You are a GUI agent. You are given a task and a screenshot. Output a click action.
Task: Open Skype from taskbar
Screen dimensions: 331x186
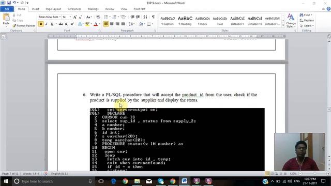(161, 181)
